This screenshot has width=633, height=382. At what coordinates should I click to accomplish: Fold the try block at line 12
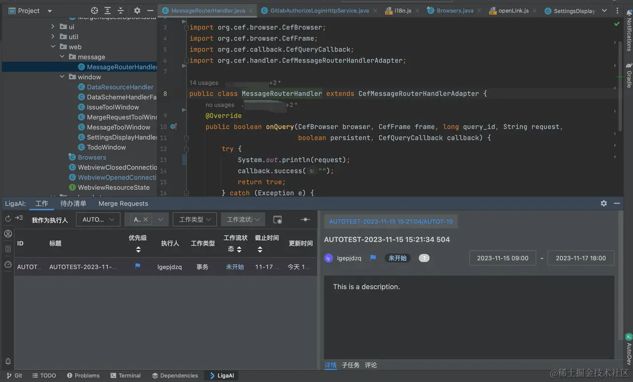coord(186,149)
